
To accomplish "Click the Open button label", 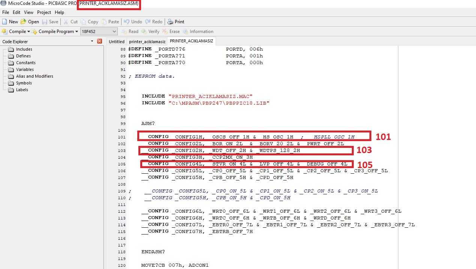I will [33, 22].
